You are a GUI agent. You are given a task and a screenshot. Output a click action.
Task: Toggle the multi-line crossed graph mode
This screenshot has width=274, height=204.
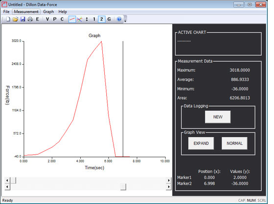point(79,19)
